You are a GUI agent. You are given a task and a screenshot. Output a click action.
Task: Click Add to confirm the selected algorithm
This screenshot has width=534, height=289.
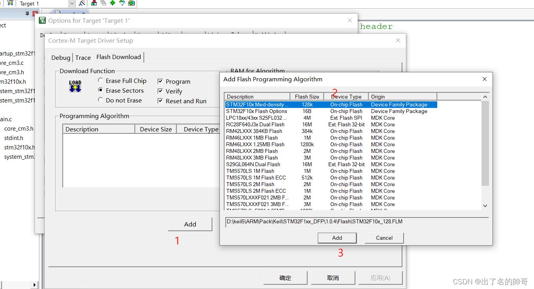coord(337,238)
